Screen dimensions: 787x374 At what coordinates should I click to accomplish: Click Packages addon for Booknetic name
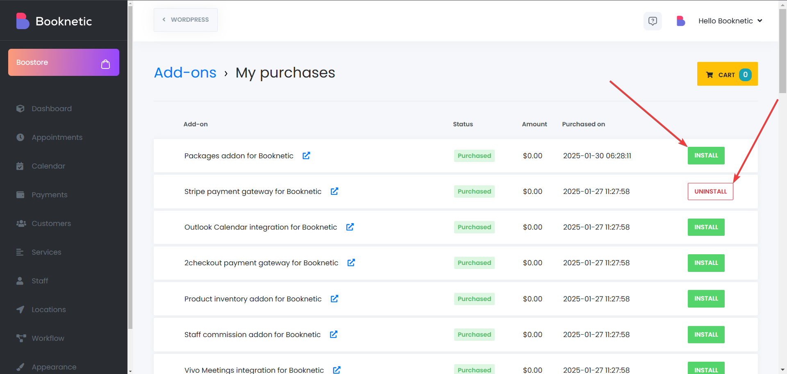tap(239, 156)
